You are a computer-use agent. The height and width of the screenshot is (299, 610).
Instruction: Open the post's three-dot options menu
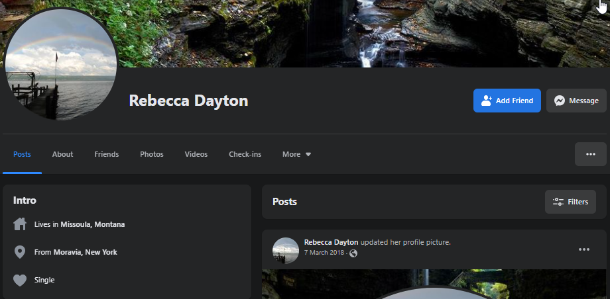click(584, 249)
